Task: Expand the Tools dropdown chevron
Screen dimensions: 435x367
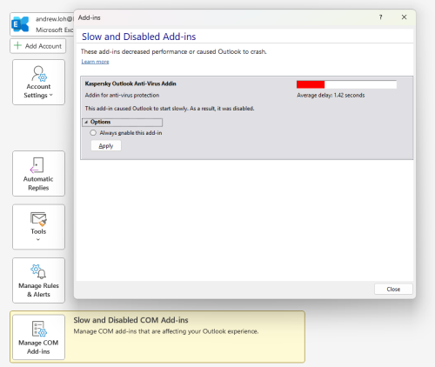Action: [38, 239]
